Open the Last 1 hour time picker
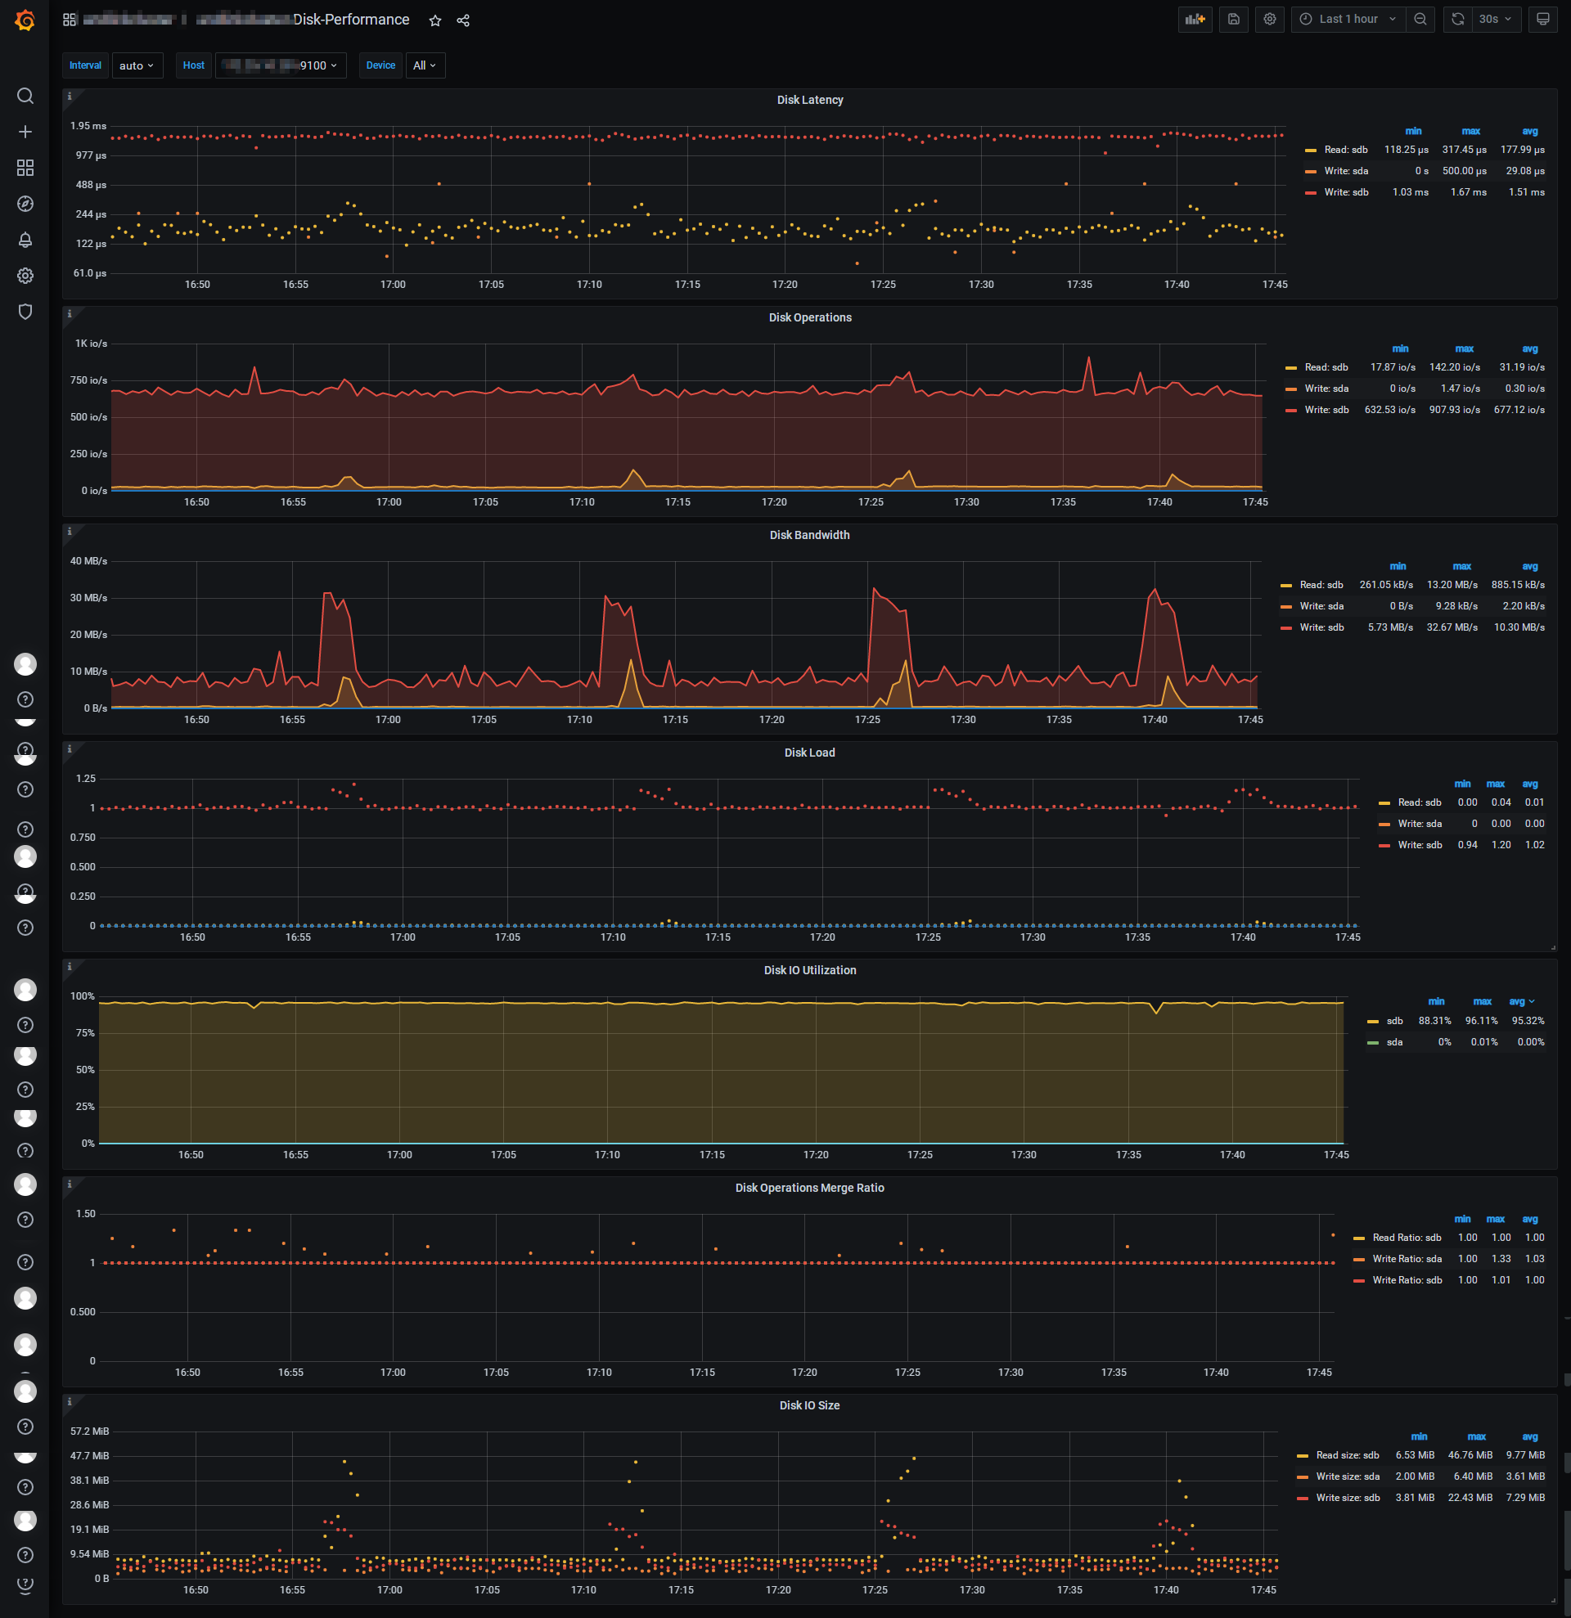Screen dimensions: 1571x1618 point(1348,19)
